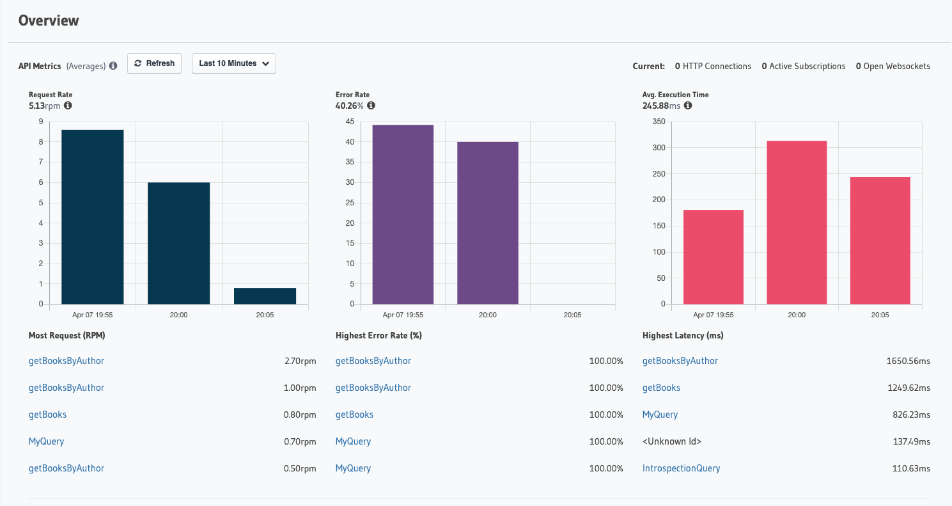
Task: Click the refresh arrows icon on Refresh button
Action: [x=137, y=63]
